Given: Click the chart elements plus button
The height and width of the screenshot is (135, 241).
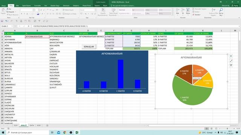Looking at the screenshot, I should (x=231, y=56).
